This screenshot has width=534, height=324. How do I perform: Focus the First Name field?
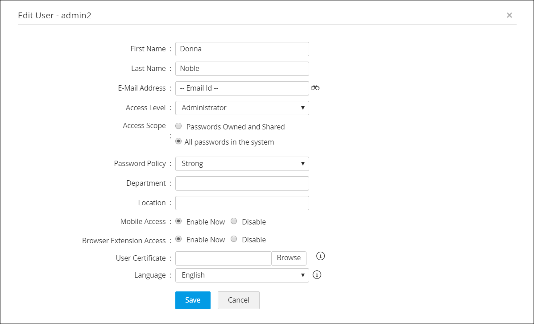(242, 49)
